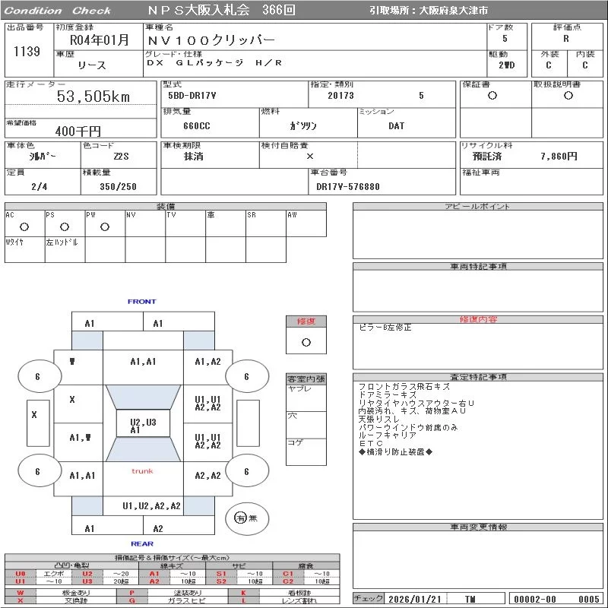This screenshot has width=608, height=608.
Task: Click the '天張りスレ' note line
Action: pyautogui.click(x=378, y=420)
